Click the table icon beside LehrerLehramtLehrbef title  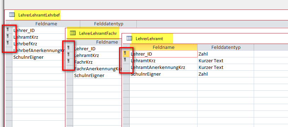click(x=12, y=15)
